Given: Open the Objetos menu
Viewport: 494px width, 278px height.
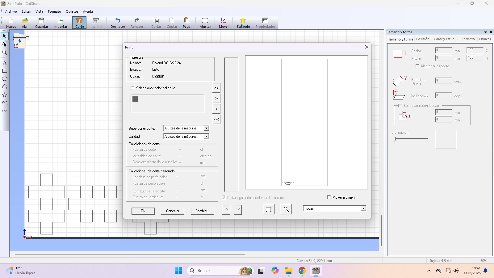Looking at the screenshot, I should point(72,11).
